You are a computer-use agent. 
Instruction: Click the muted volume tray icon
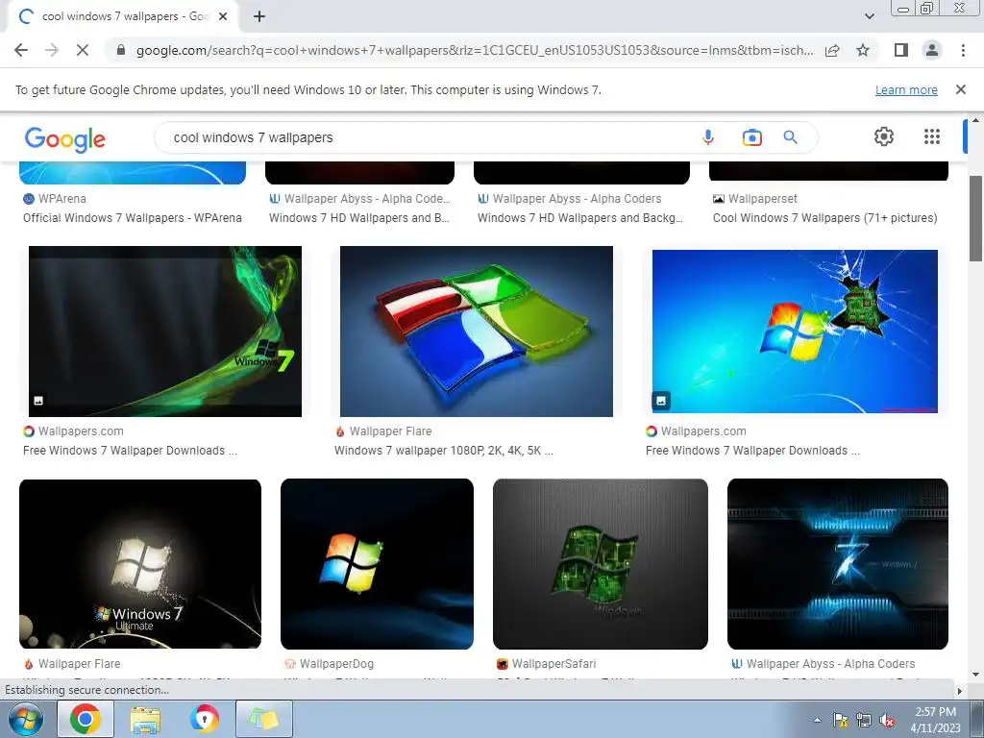(x=887, y=720)
